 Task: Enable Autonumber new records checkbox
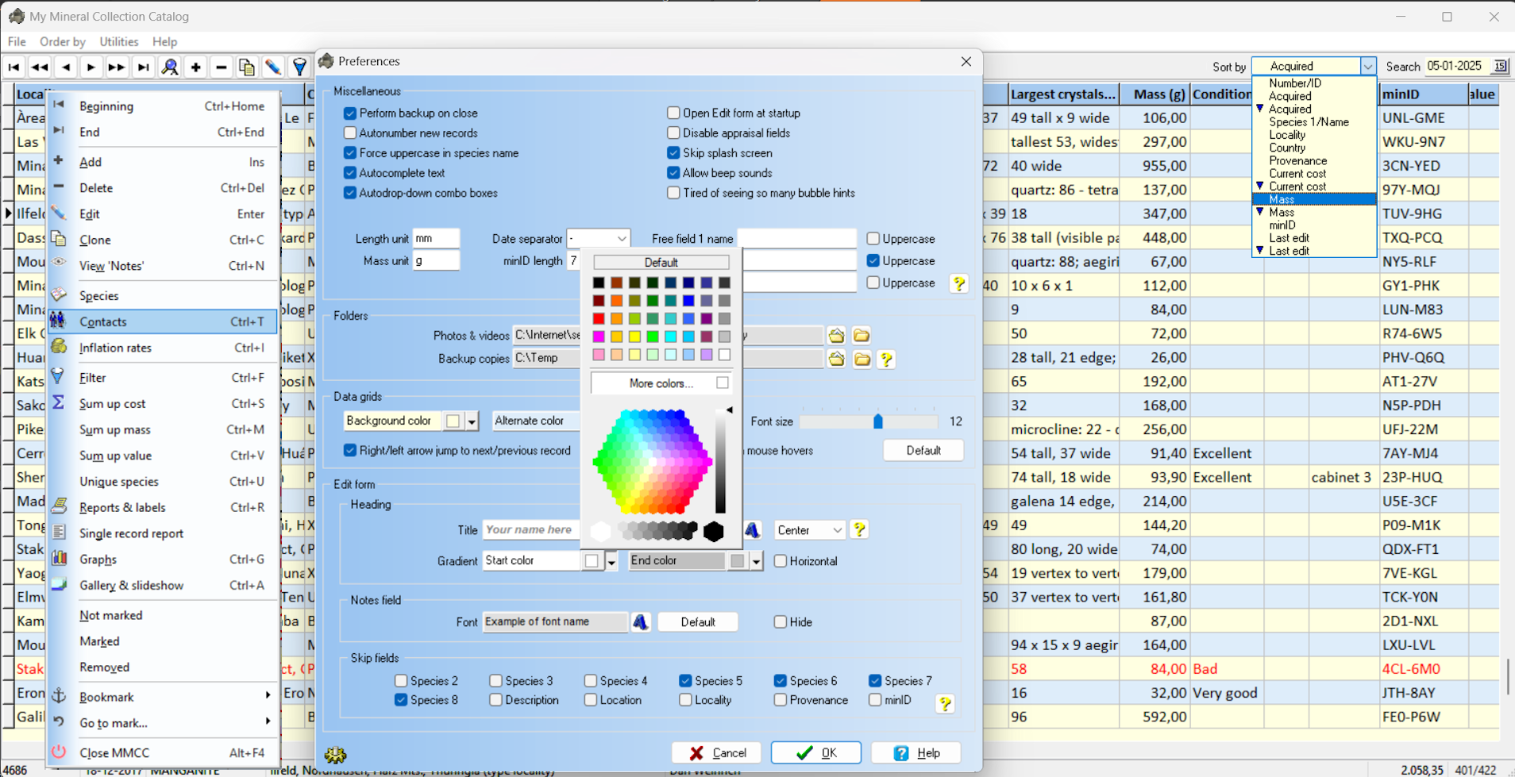pyautogui.click(x=350, y=133)
